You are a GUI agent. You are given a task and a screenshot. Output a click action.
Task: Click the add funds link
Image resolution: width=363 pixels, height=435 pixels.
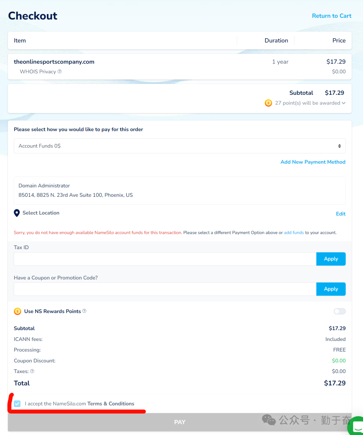click(294, 232)
